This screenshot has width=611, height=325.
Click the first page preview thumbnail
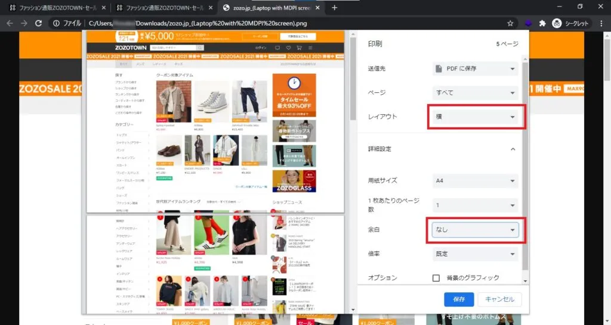[215, 121]
